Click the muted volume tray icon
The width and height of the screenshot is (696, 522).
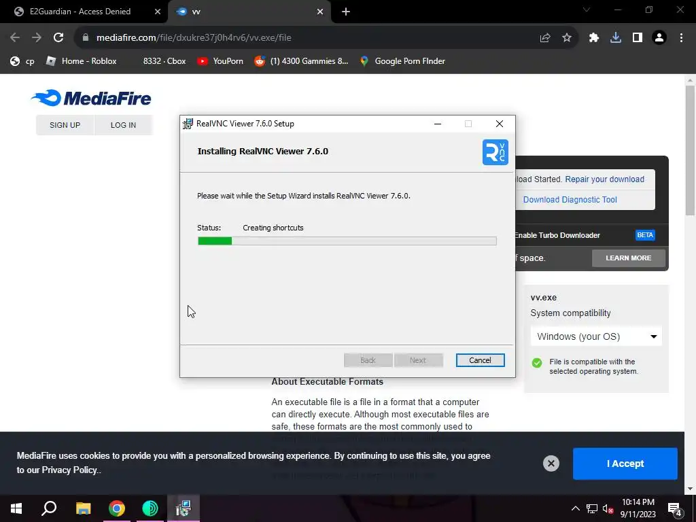608,508
